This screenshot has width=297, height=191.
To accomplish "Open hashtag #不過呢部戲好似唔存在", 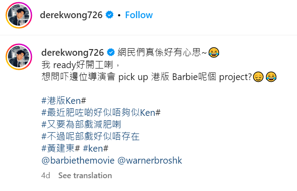I will point(90,137).
